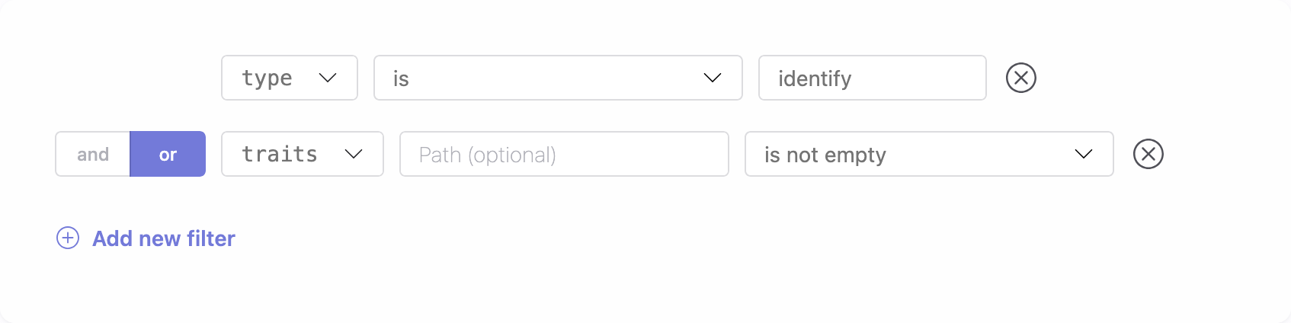Delete the traits filter row
Screen dimensions: 1291x323
(1148, 154)
